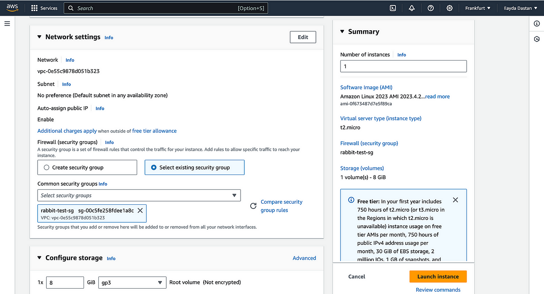This screenshot has width=544, height=294.
Task: Click Launch instance
Action: (438, 277)
